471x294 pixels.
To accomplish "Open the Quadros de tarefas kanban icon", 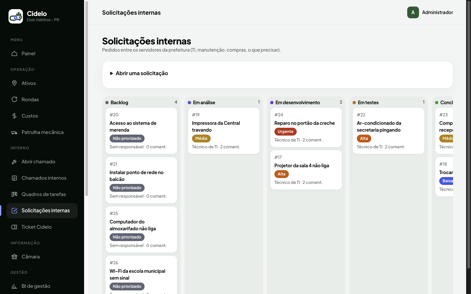I will pyautogui.click(x=14, y=194).
